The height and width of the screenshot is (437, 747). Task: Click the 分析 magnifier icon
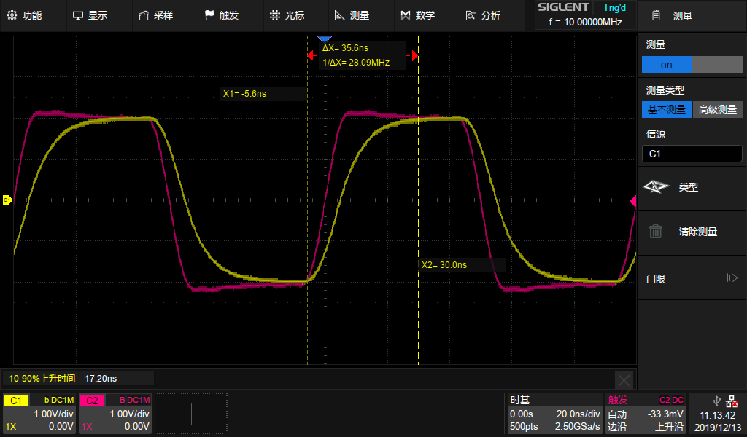coord(471,16)
